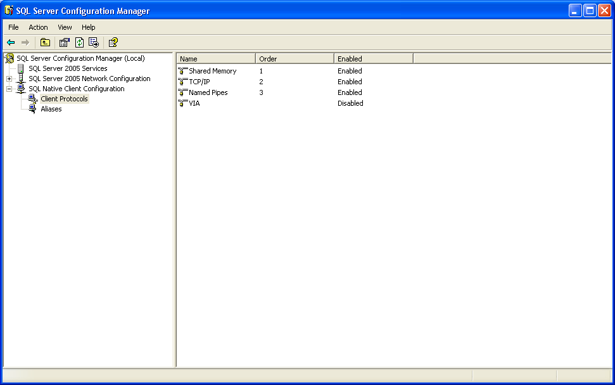
Task: Select Client Protocols tree item
Action: click(65, 99)
